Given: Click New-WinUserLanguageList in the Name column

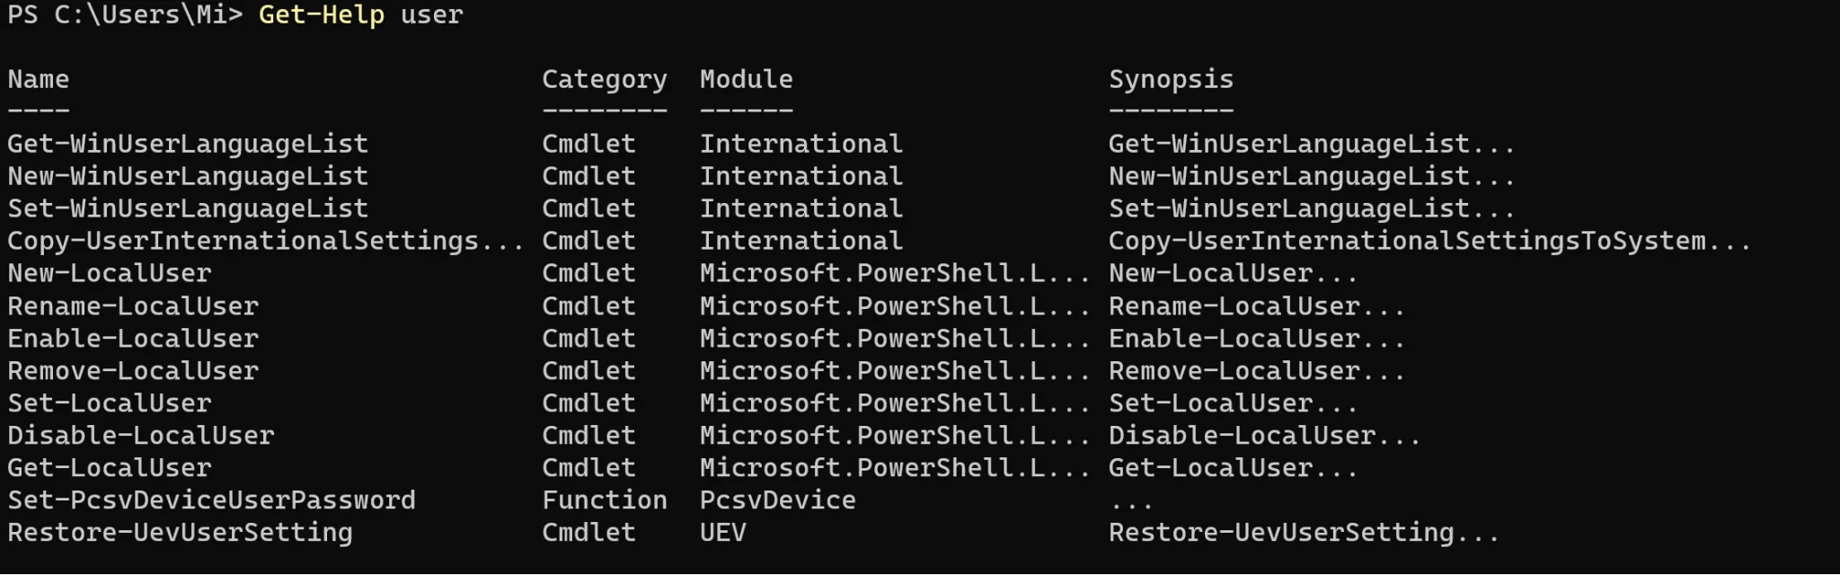Looking at the screenshot, I should pyautogui.click(x=188, y=177).
